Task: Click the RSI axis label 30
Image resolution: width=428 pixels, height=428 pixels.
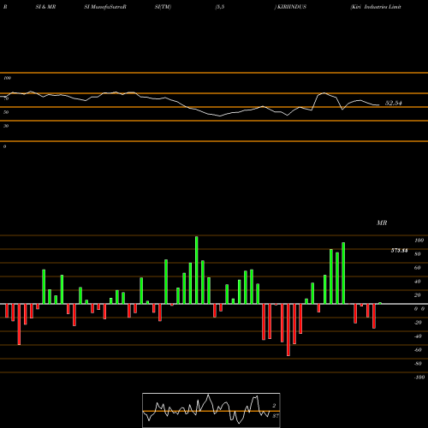Action: pyautogui.click(x=6, y=126)
